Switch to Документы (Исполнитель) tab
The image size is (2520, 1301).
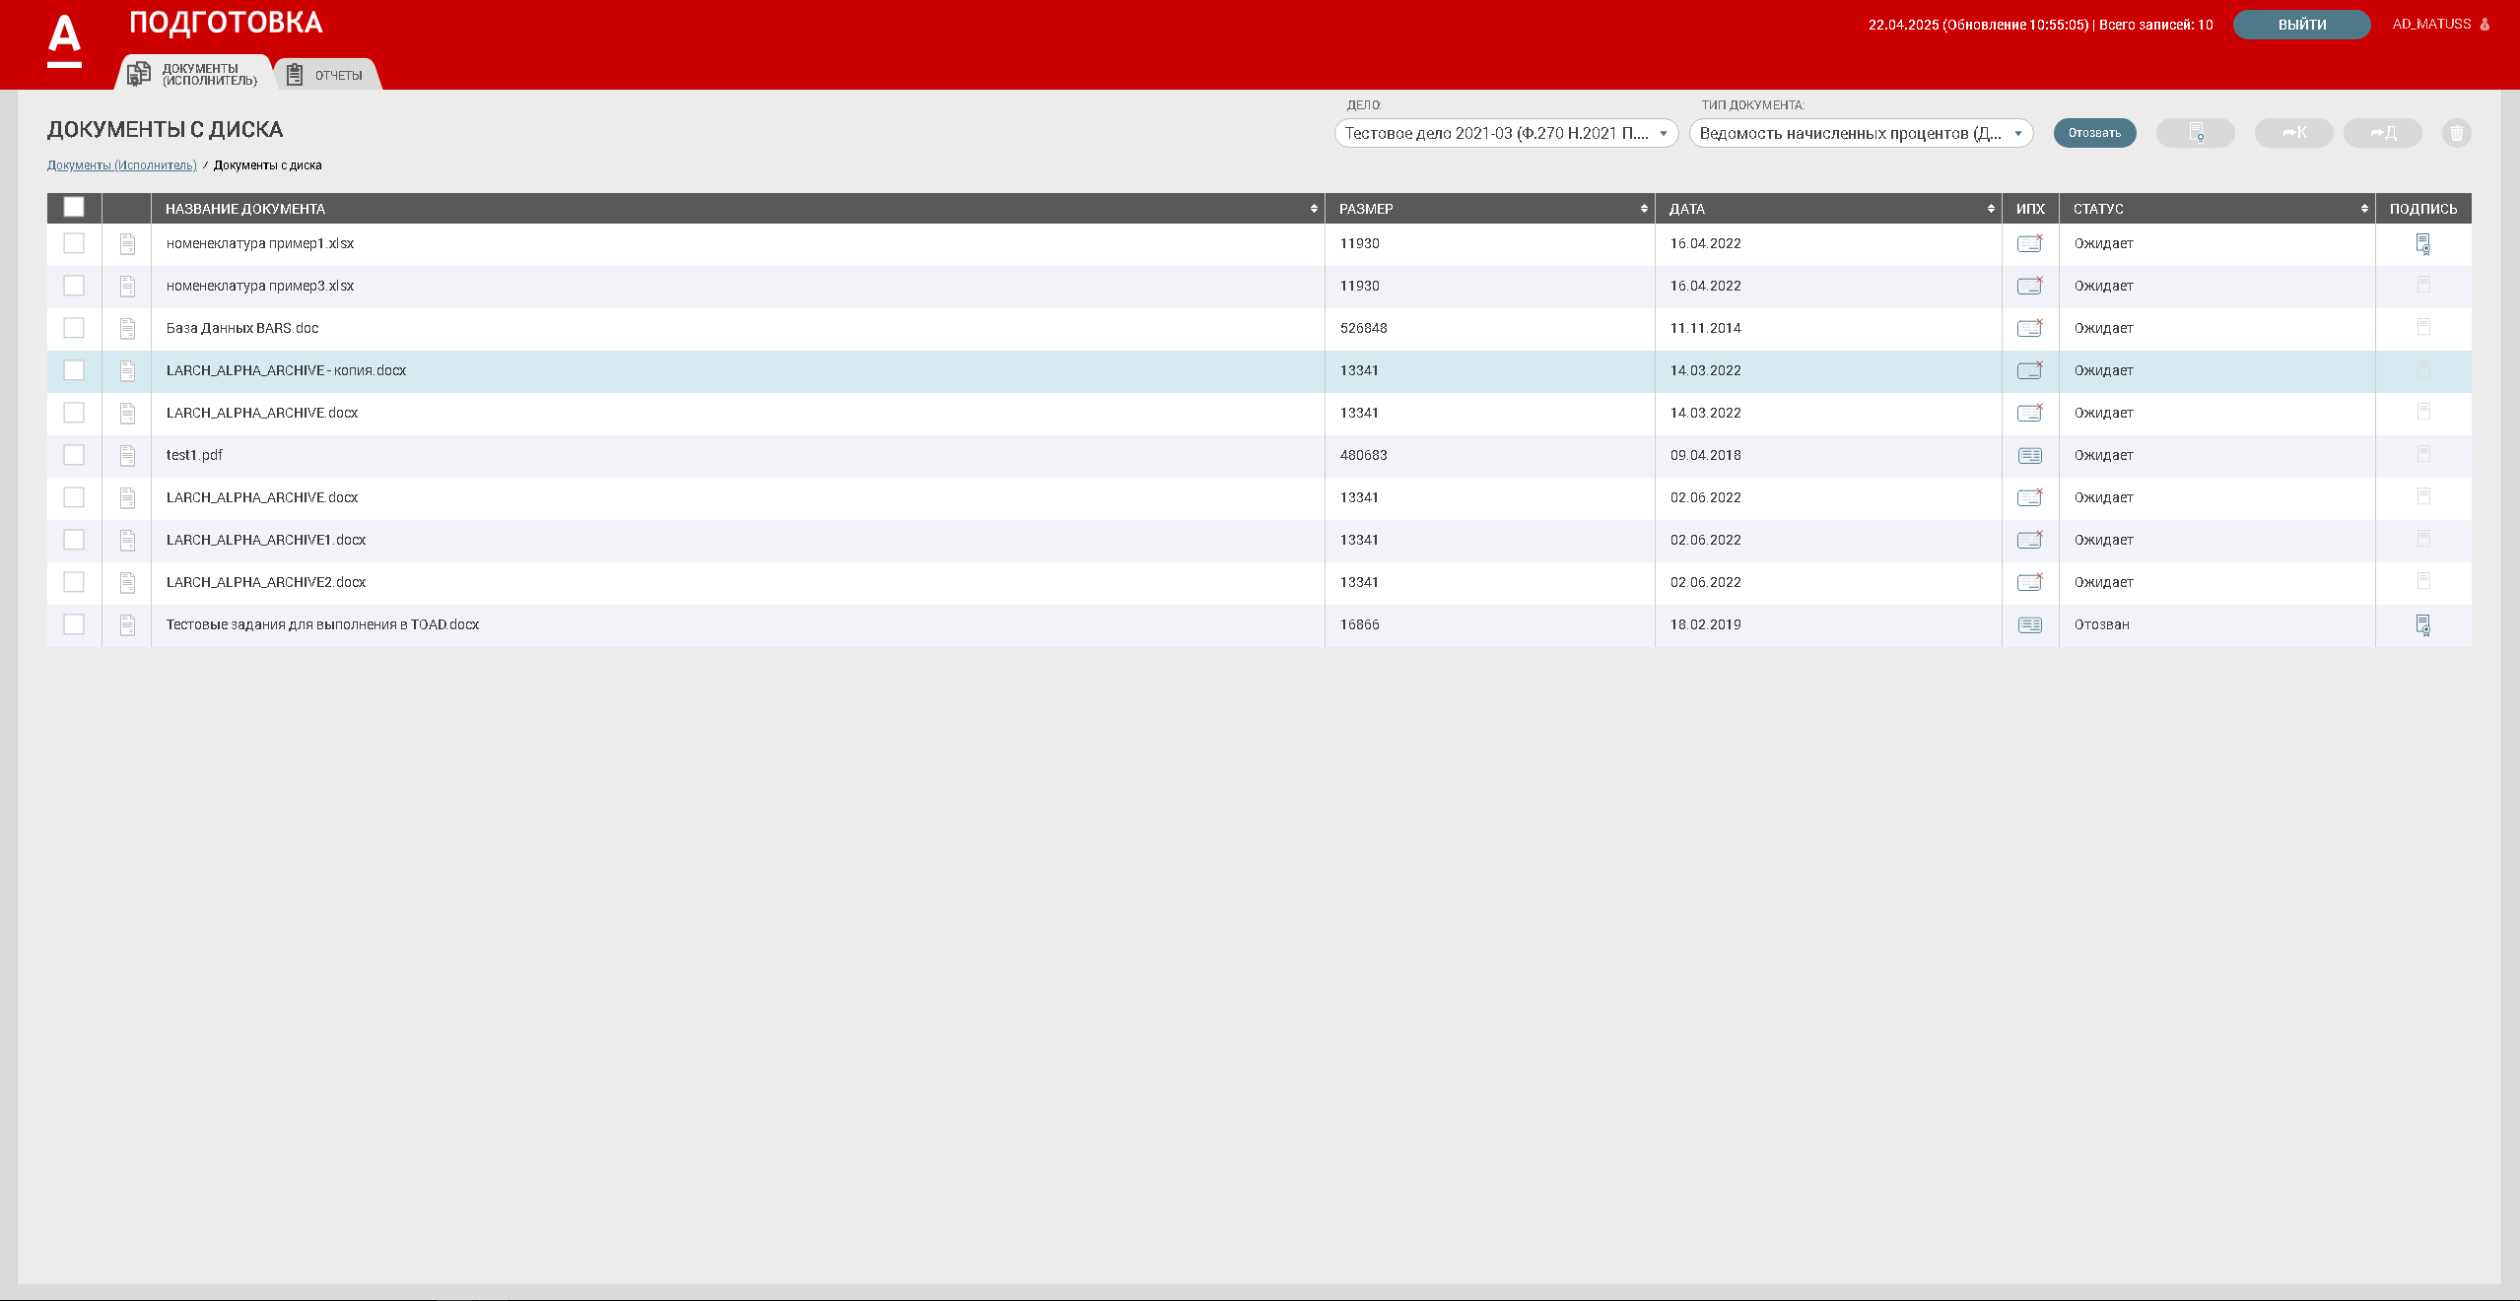click(193, 74)
